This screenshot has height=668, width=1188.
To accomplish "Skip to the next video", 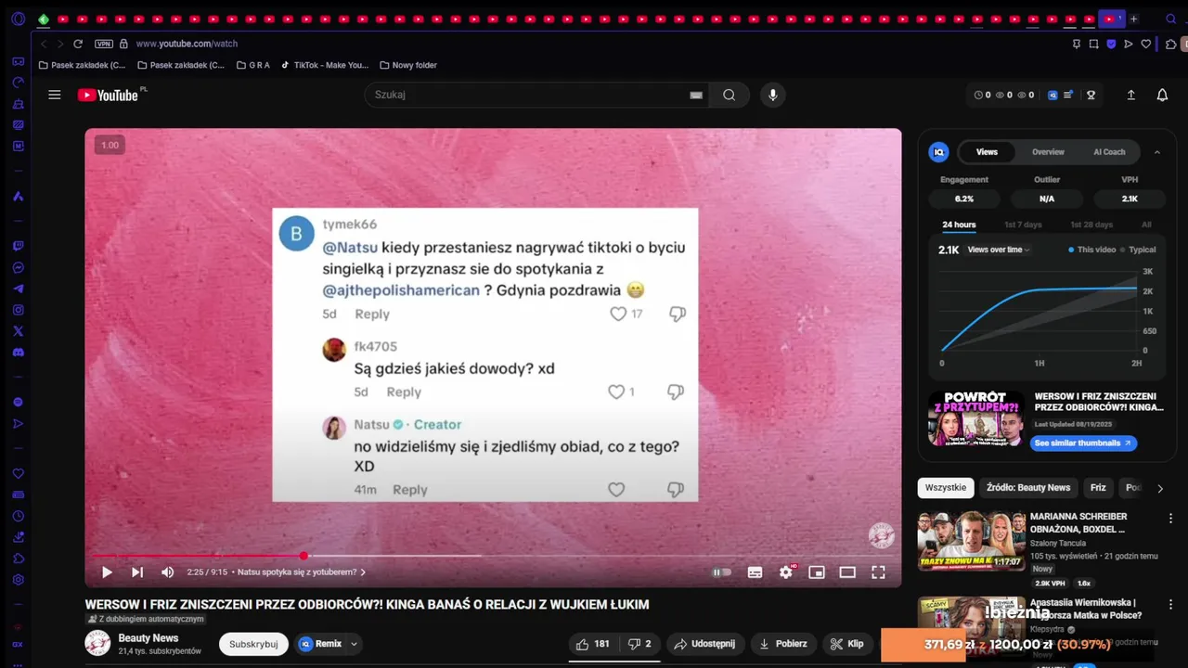I will (137, 572).
